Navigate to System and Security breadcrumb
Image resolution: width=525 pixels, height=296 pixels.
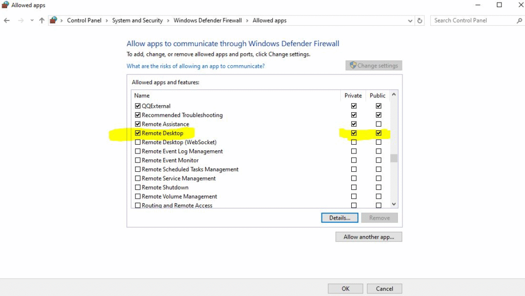coord(137,20)
